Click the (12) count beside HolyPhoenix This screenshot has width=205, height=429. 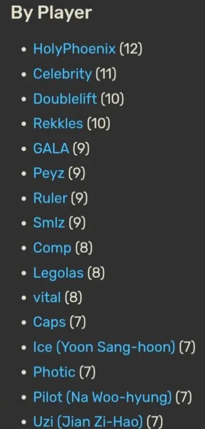[x=131, y=49]
